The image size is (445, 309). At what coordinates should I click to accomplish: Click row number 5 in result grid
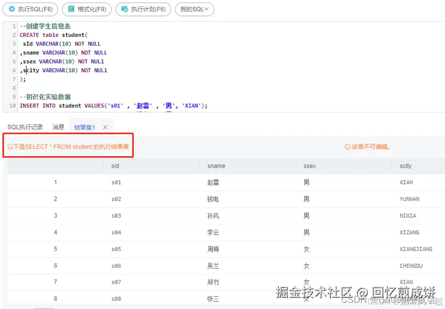pos(56,249)
